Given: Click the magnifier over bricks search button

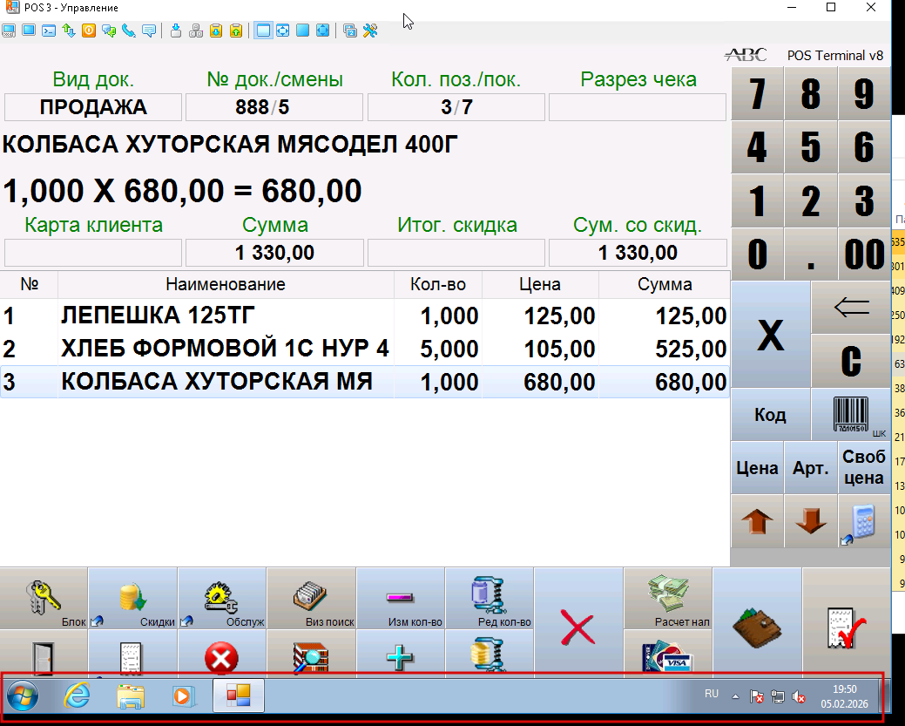Looking at the screenshot, I should (312, 654).
